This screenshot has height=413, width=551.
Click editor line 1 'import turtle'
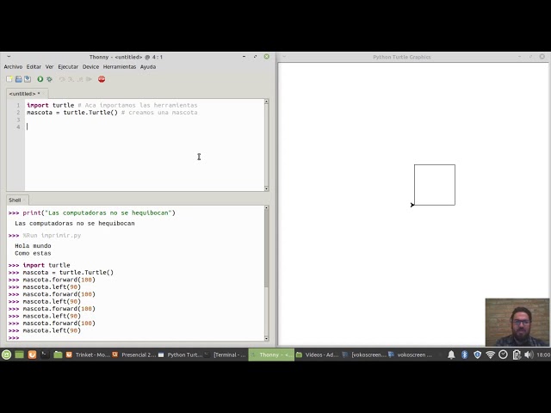pos(51,105)
